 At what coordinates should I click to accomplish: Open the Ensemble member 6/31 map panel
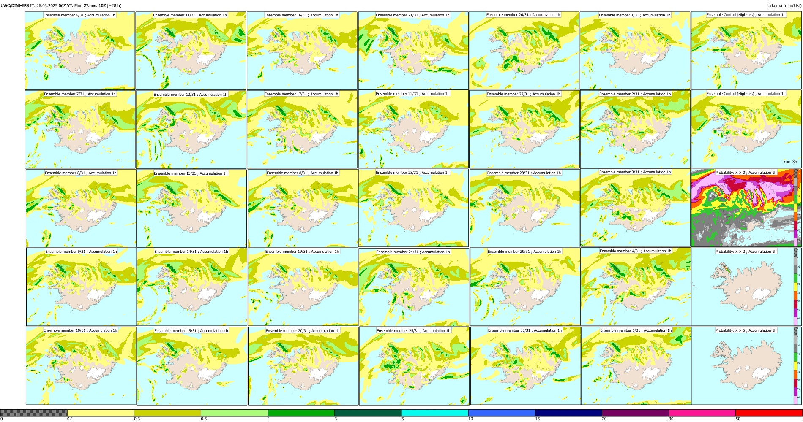80,51
